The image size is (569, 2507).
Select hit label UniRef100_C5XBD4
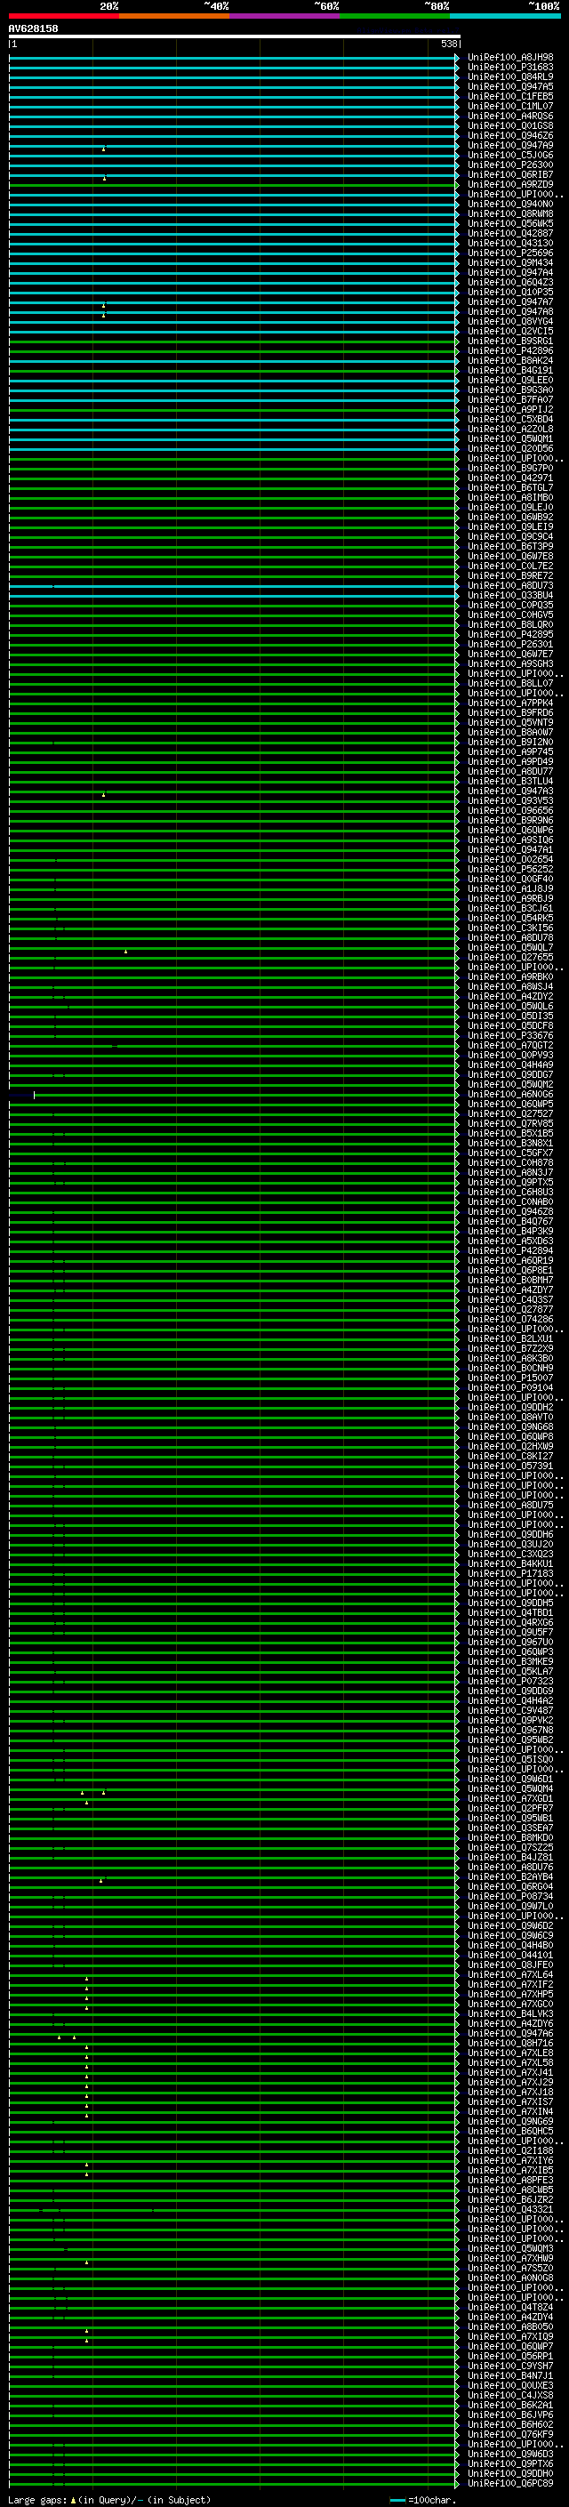click(x=510, y=419)
